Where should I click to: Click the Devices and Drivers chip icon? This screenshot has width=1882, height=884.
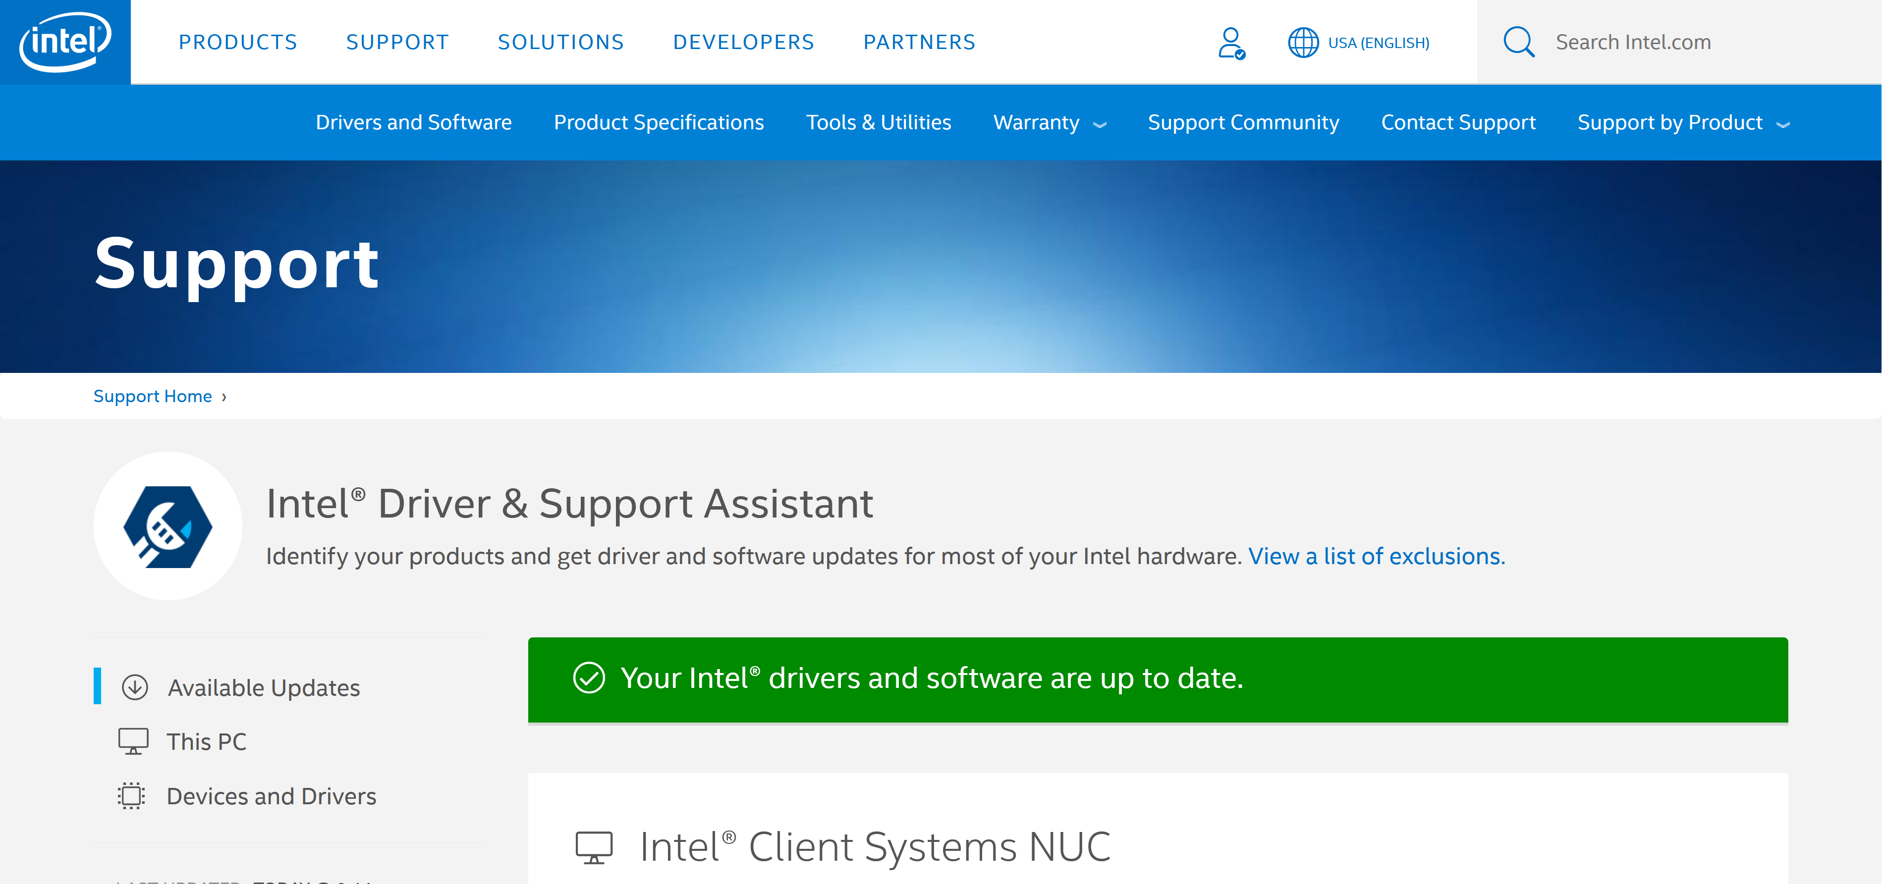131,795
